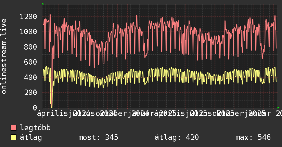Click the yellow átlag legend swatch
Image resolution: width=282 pixels, height=147 pixels.
pyautogui.click(x=13, y=137)
